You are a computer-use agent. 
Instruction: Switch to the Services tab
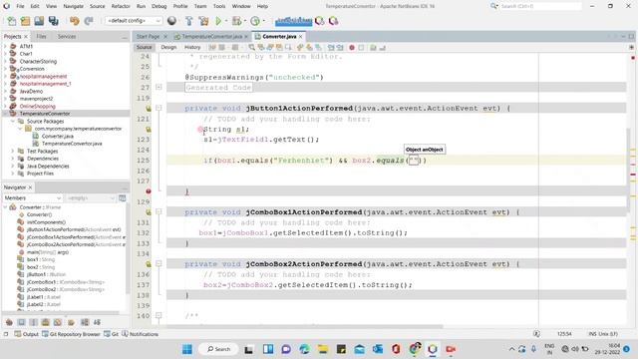click(x=67, y=37)
